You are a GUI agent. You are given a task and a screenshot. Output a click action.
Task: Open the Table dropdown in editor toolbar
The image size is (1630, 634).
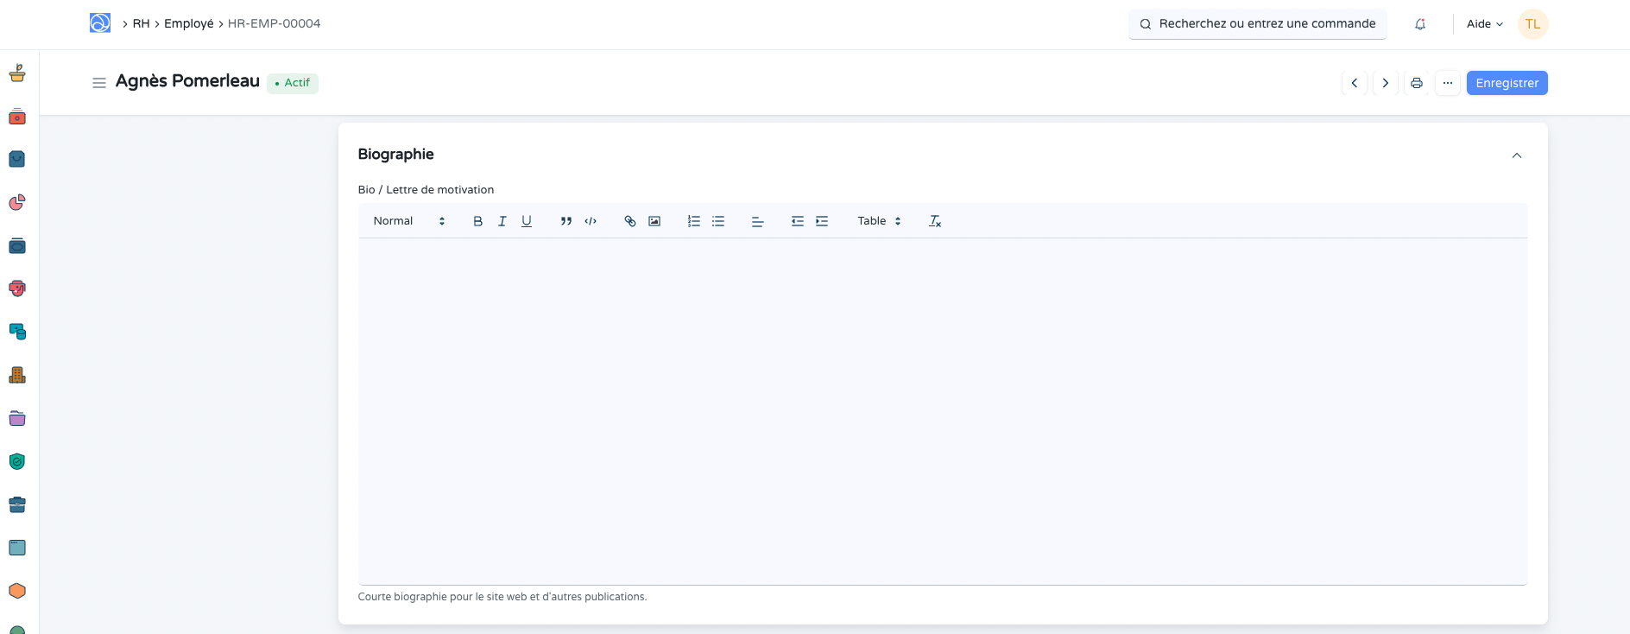tap(879, 221)
